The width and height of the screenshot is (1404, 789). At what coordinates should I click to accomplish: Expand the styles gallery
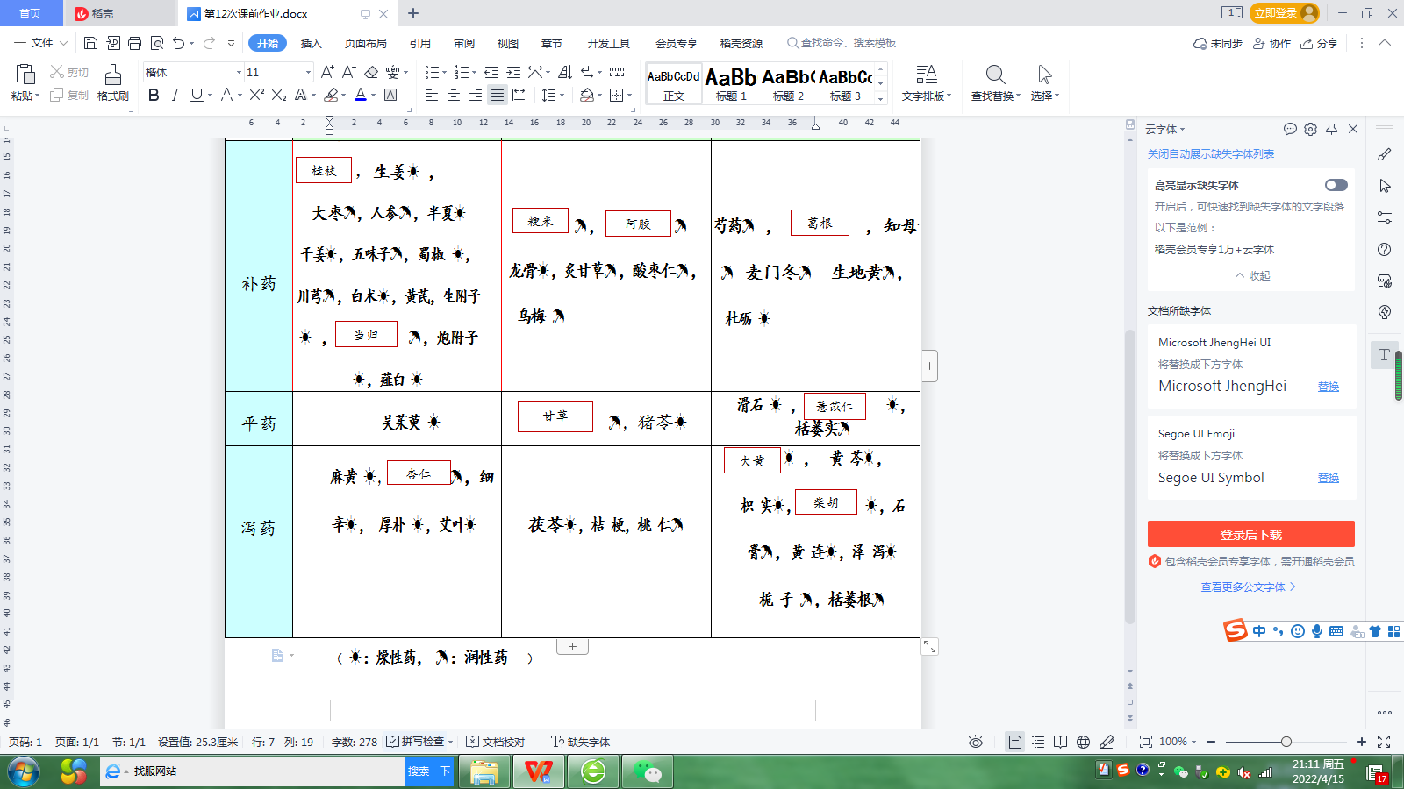point(881,98)
